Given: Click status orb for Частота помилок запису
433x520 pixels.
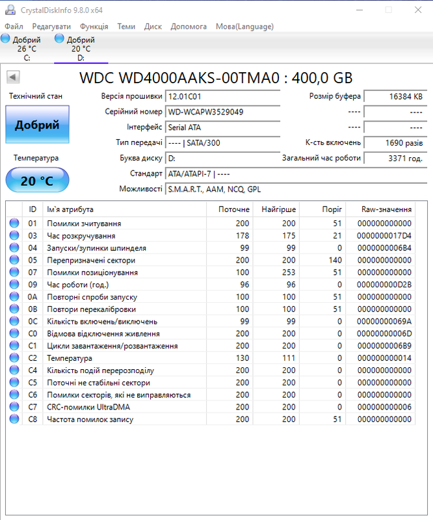Looking at the screenshot, I should (x=14, y=419).
